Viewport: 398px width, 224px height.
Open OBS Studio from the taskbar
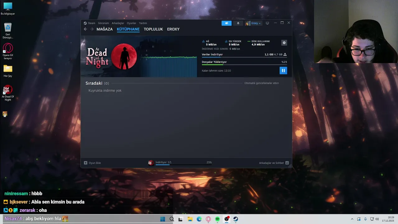coord(227,219)
